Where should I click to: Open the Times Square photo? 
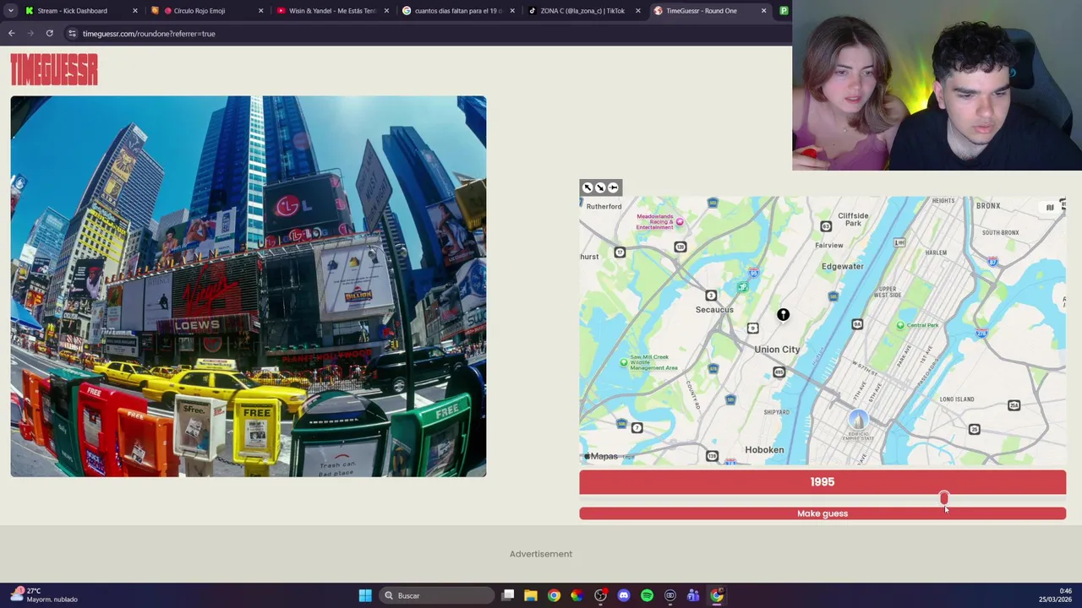pos(249,286)
